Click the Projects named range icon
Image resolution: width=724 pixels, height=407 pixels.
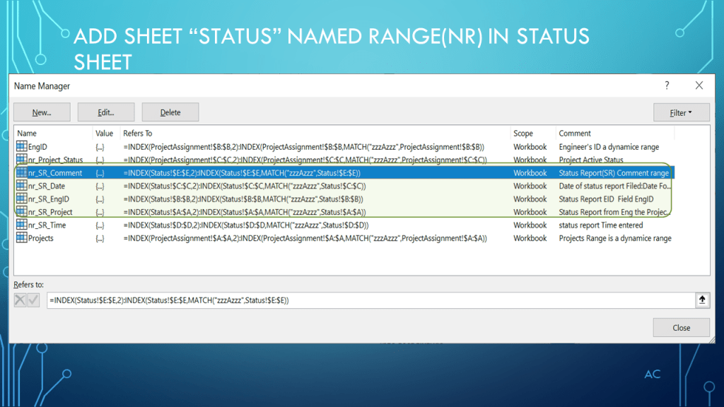pyautogui.click(x=21, y=238)
